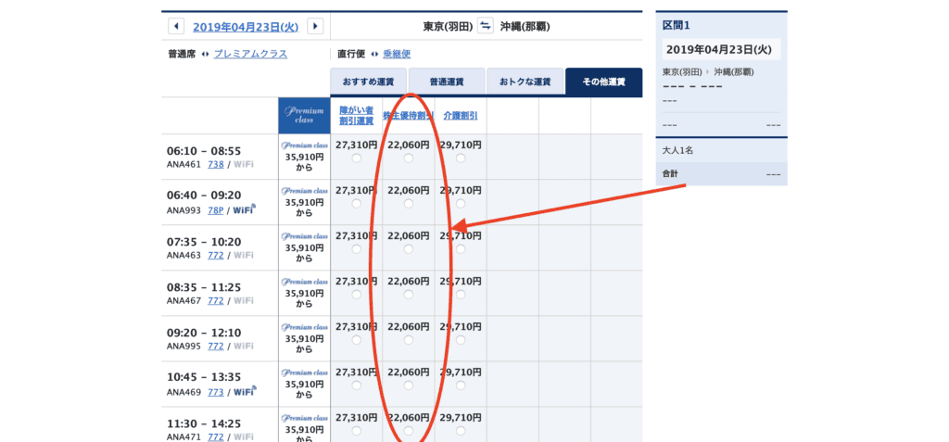Select 29,710円 fare for ANA993 flight

[x=461, y=204]
